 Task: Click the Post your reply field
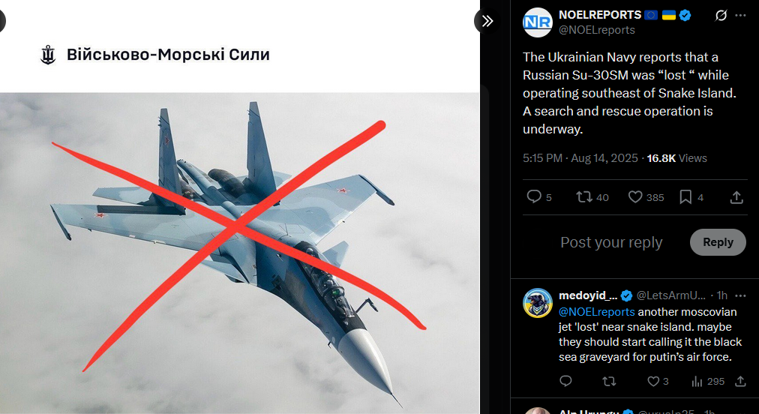[x=611, y=242]
